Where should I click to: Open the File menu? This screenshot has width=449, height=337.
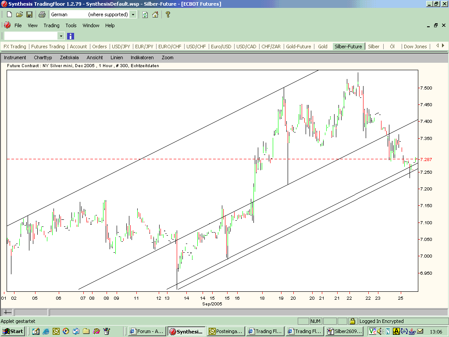click(18, 25)
